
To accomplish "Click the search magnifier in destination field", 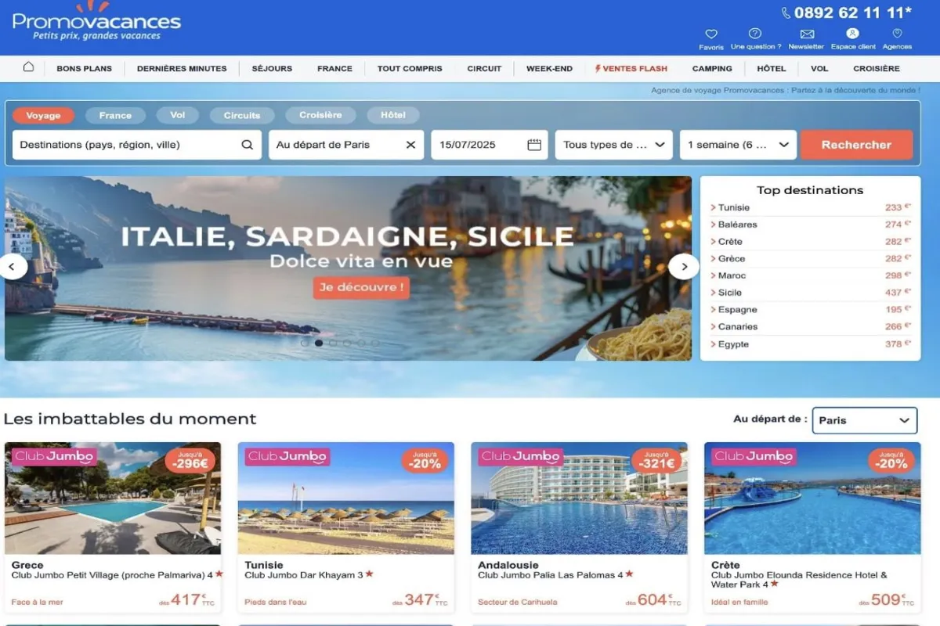I will 247,145.
